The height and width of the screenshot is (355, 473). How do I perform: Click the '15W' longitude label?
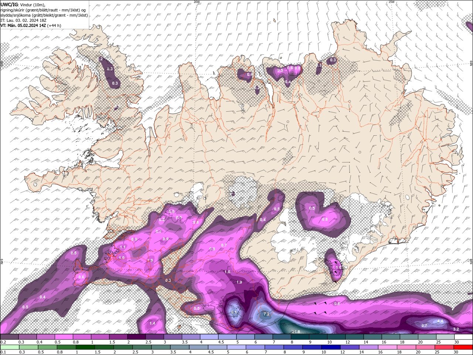[391, 2]
